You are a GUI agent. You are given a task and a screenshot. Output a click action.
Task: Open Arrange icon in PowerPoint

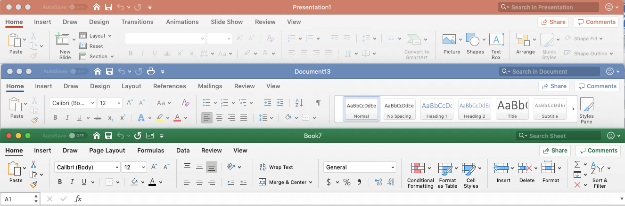(x=523, y=39)
